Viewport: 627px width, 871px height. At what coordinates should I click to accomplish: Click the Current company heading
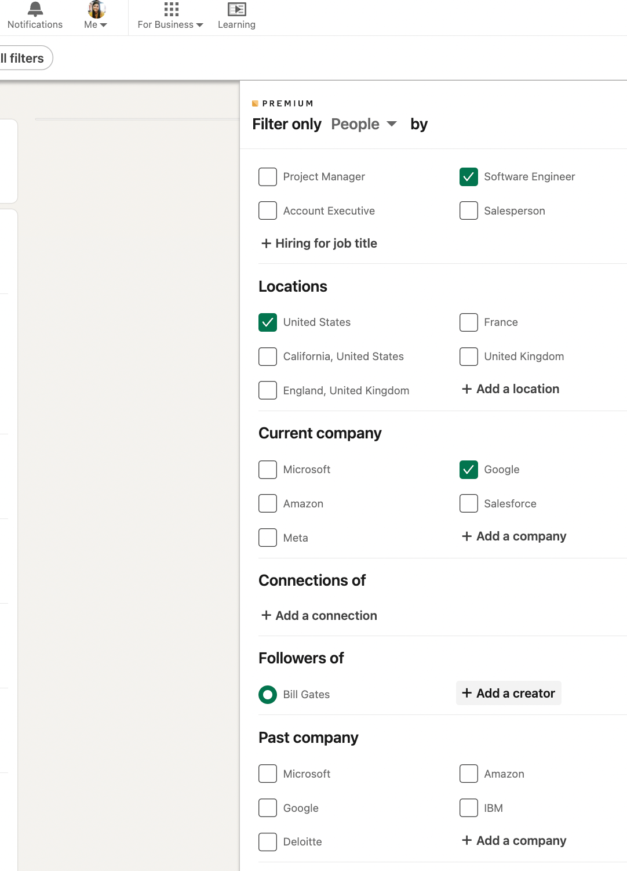pyautogui.click(x=320, y=434)
